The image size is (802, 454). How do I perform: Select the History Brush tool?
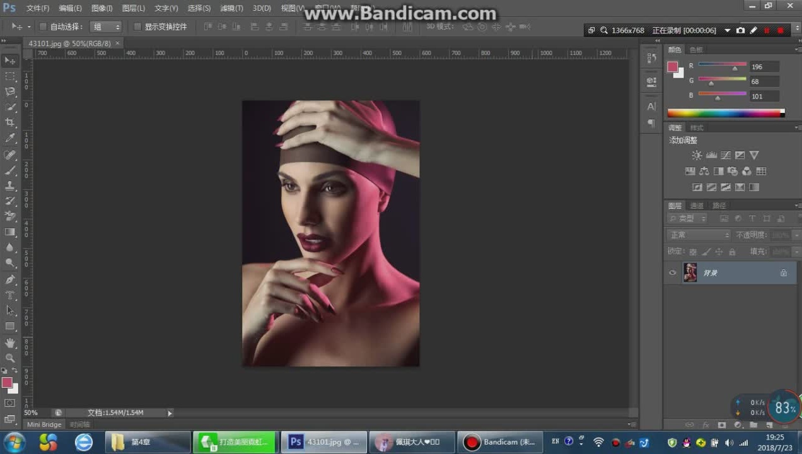pos(10,201)
